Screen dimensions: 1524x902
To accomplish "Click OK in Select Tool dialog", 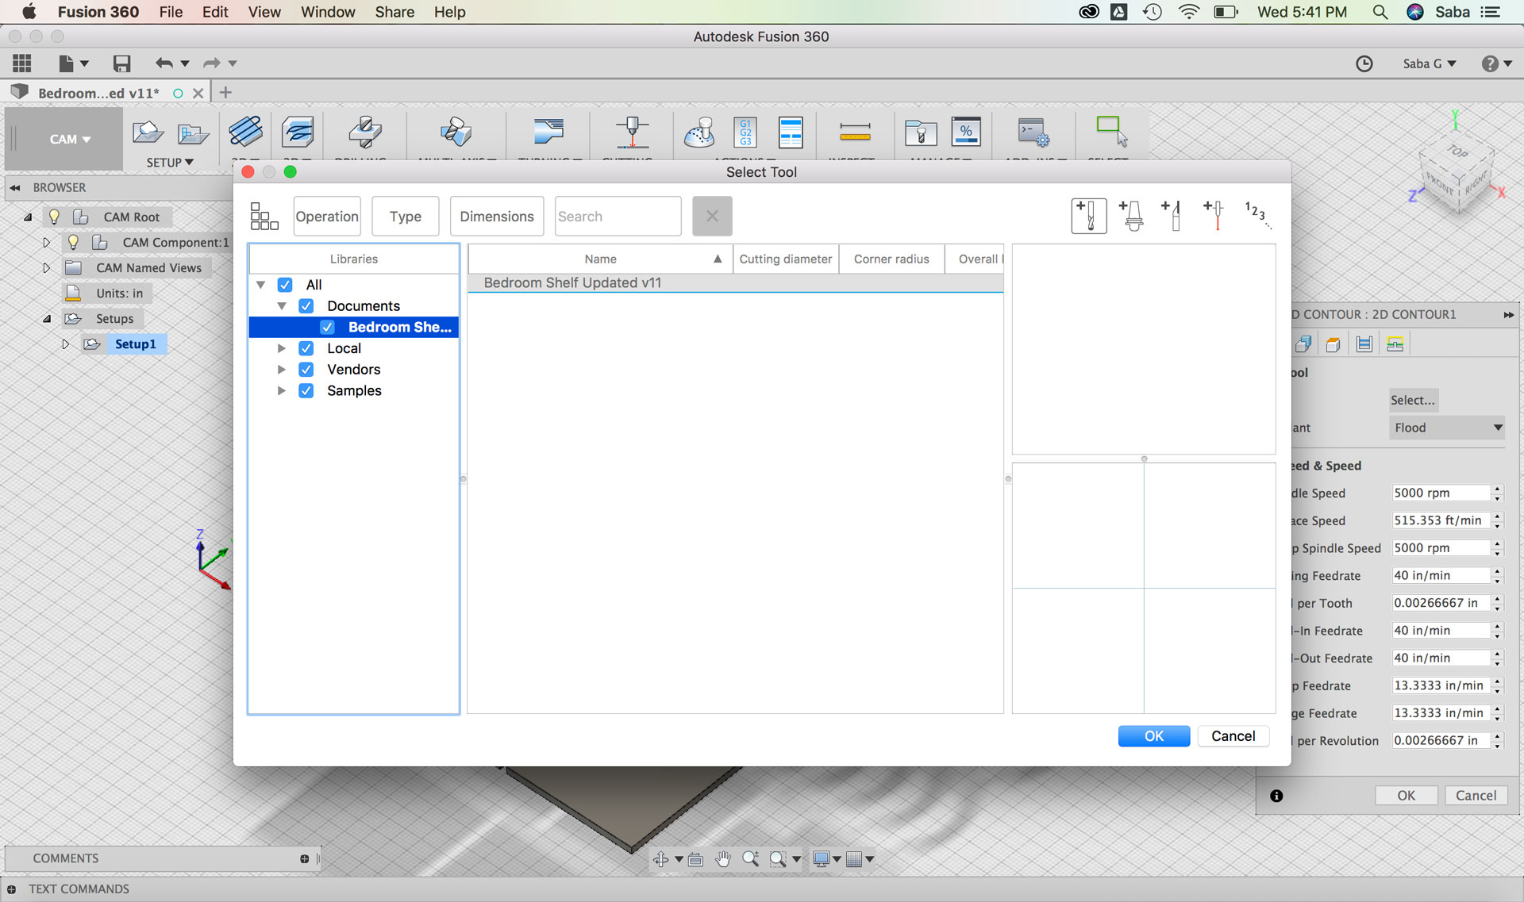I will [1153, 736].
